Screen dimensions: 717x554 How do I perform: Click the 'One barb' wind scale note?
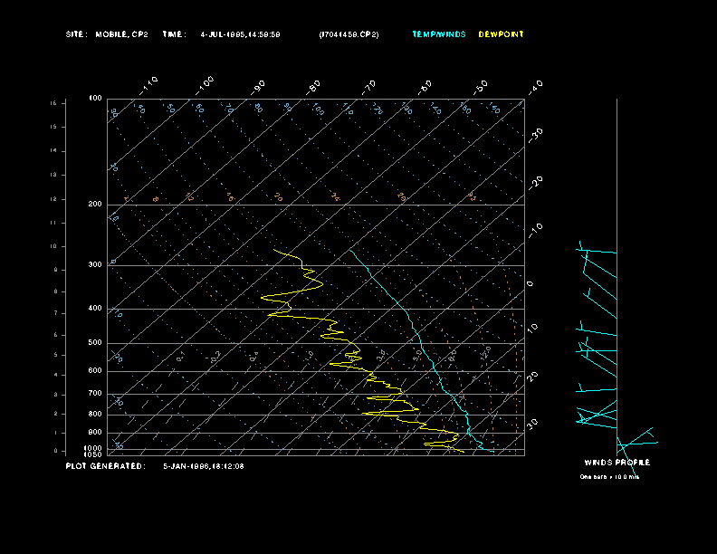[x=609, y=477]
